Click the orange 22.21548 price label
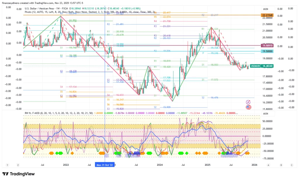 [x=267, y=15]
